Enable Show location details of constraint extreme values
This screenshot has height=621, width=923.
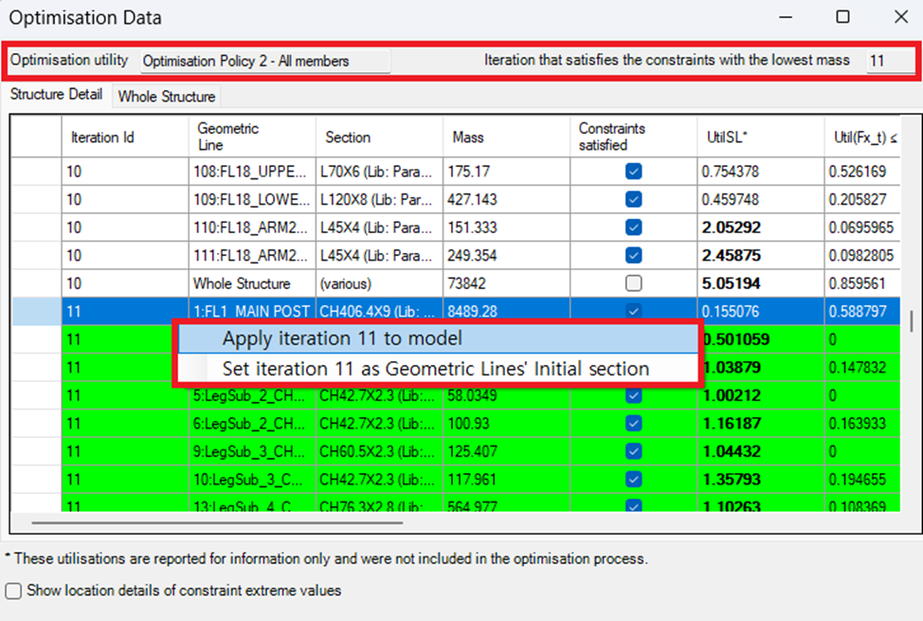coord(14,591)
